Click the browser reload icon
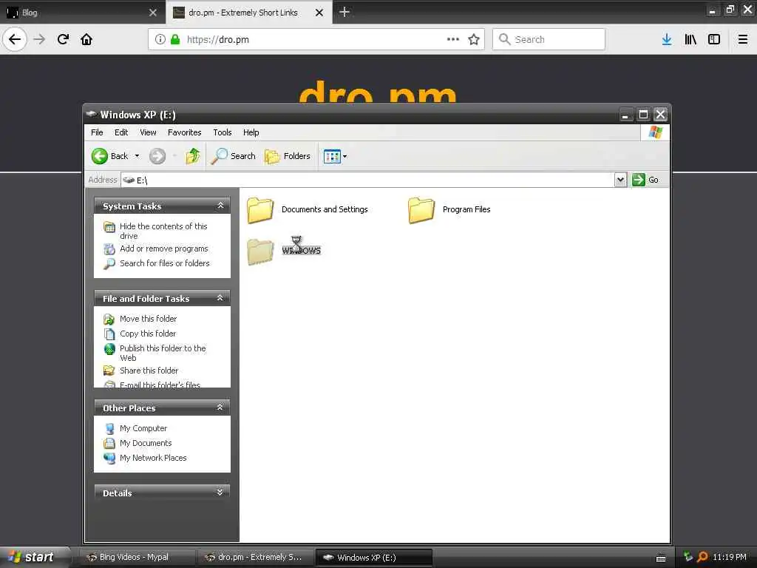Viewport: 757px width, 568px height. pos(63,39)
